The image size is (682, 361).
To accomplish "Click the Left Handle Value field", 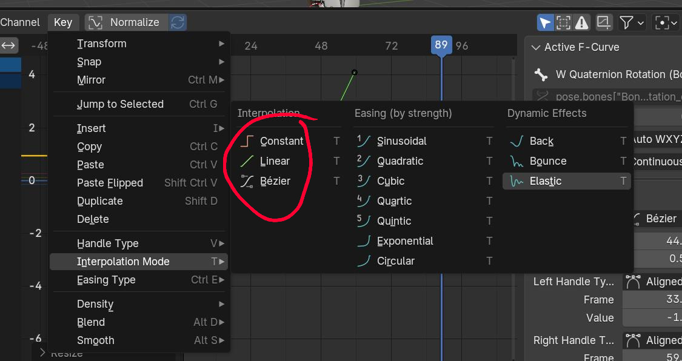I will pyautogui.click(x=652, y=317).
